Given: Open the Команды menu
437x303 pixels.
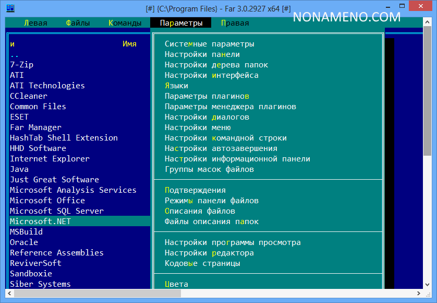Looking at the screenshot, I should coord(125,23).
